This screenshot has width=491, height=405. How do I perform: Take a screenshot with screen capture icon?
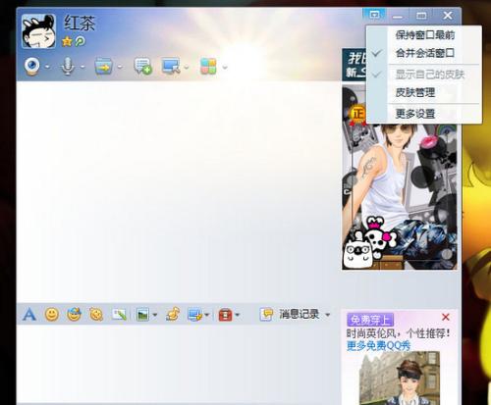(195, 315)
